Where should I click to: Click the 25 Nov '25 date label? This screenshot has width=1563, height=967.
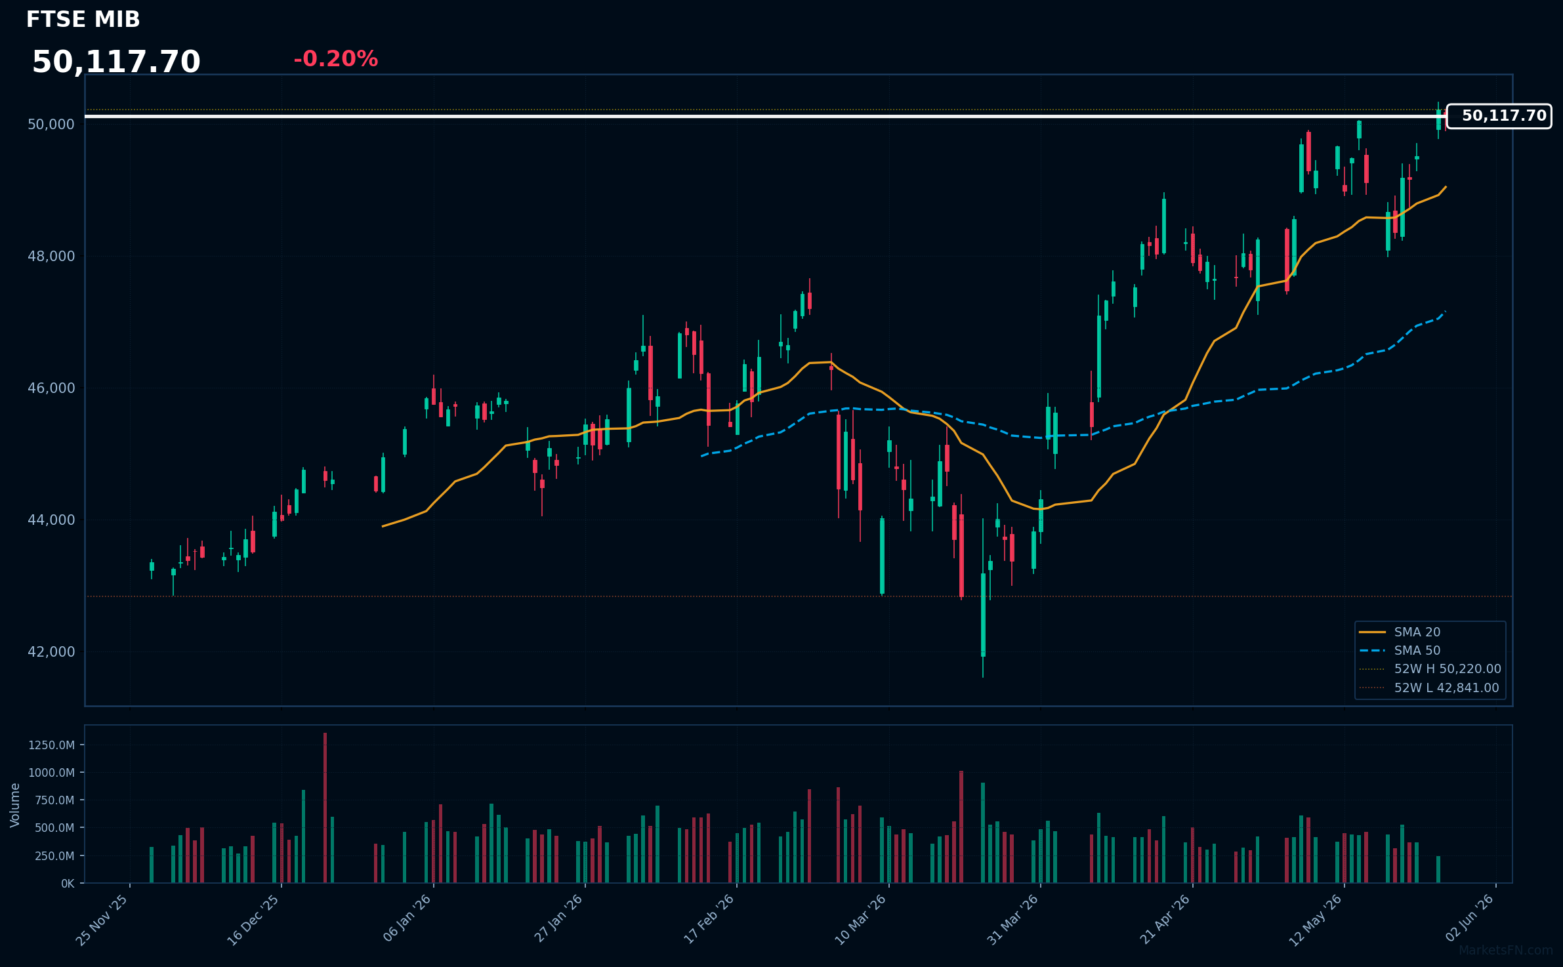point(102,920)
